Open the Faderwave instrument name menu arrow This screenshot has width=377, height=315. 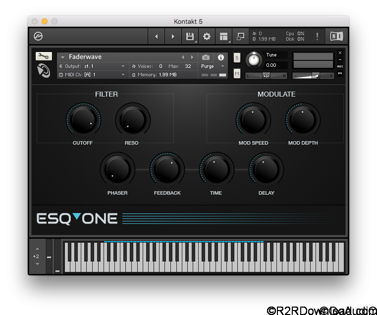click(63, 57)
